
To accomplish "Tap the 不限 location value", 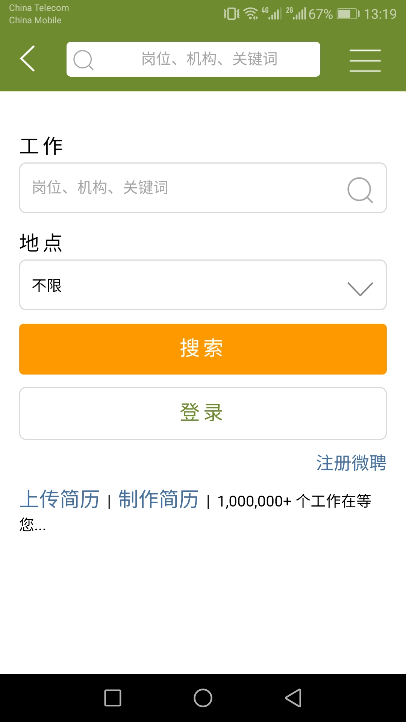I will 47,285.
